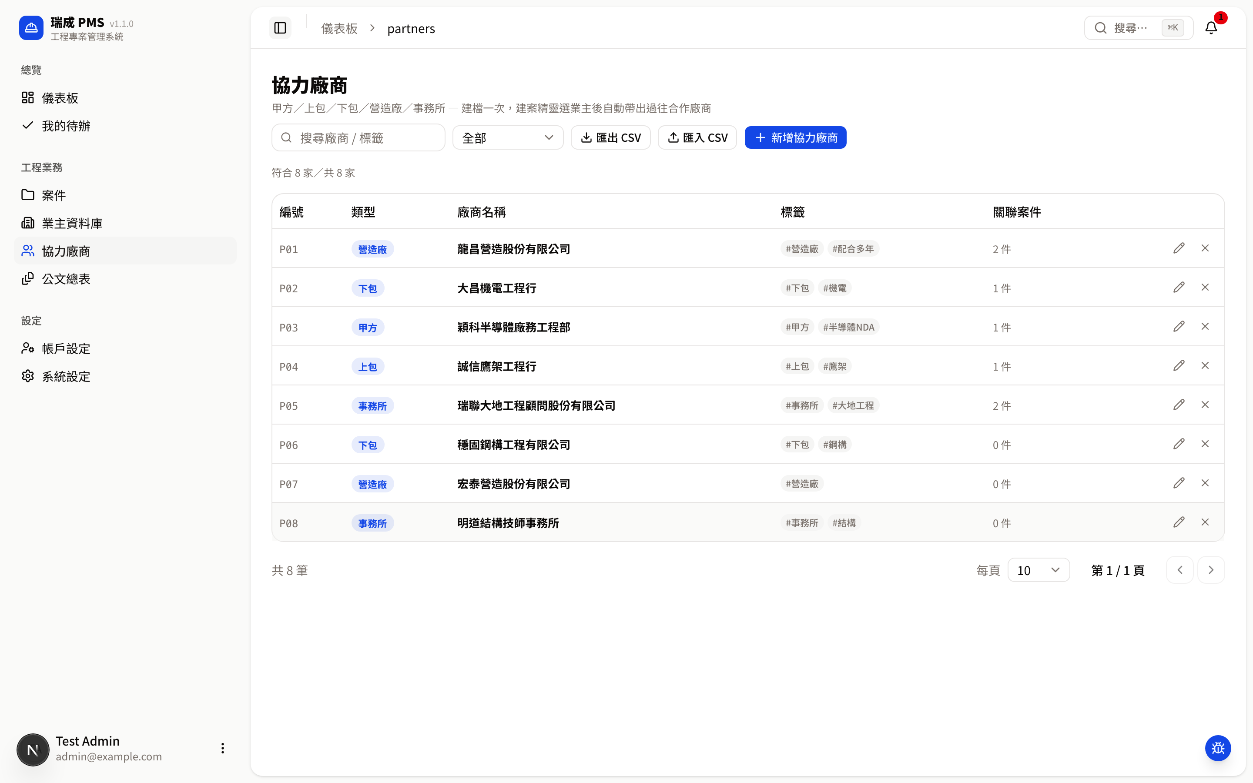Click the 廠商名稱 column header
Image resolution: width=1253 pixels, height=783 pixels.
(x=481, y=212)
